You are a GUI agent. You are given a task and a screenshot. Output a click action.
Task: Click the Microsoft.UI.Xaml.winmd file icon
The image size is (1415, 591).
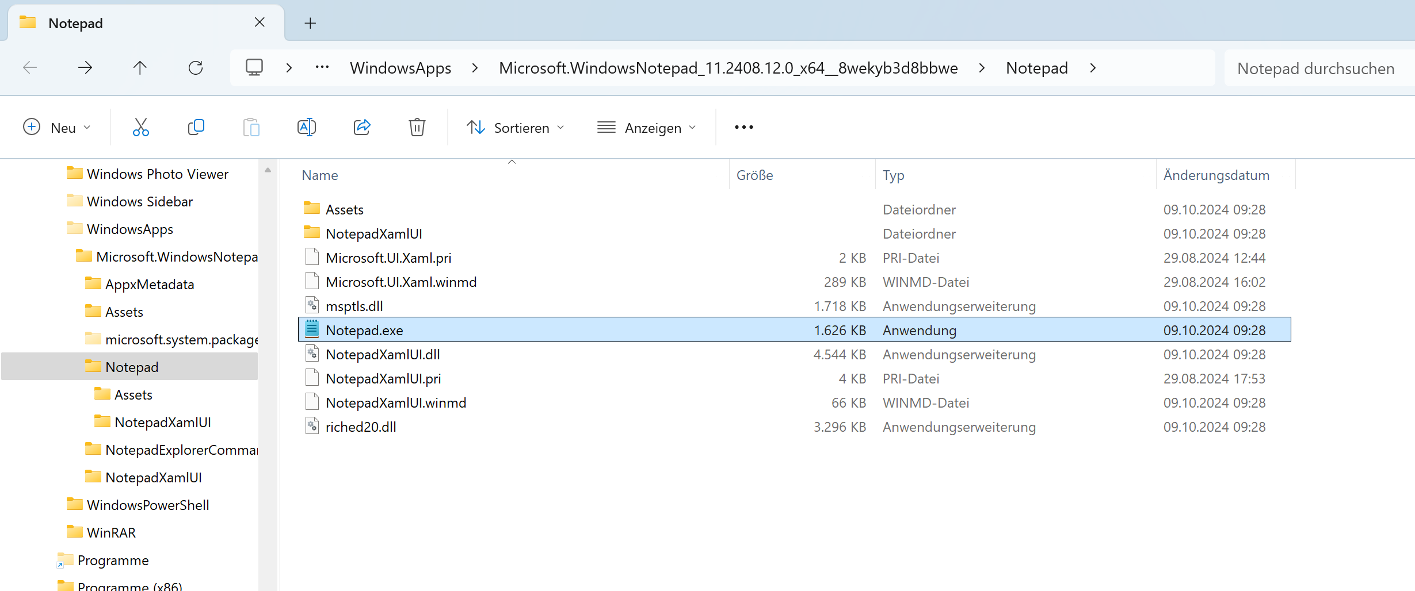click(x=312, y=281)
